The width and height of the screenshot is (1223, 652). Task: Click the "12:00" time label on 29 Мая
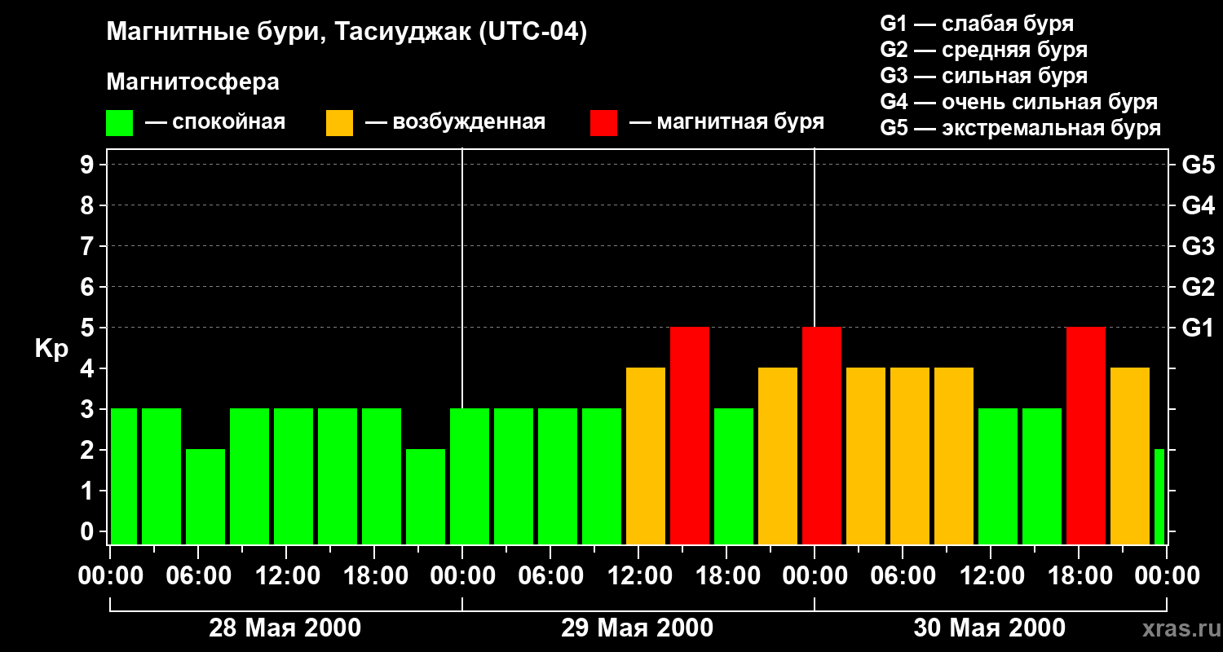click(x=638, y=575)
